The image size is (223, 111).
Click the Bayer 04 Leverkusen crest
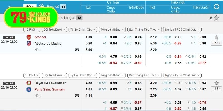[x=28, y=83]
